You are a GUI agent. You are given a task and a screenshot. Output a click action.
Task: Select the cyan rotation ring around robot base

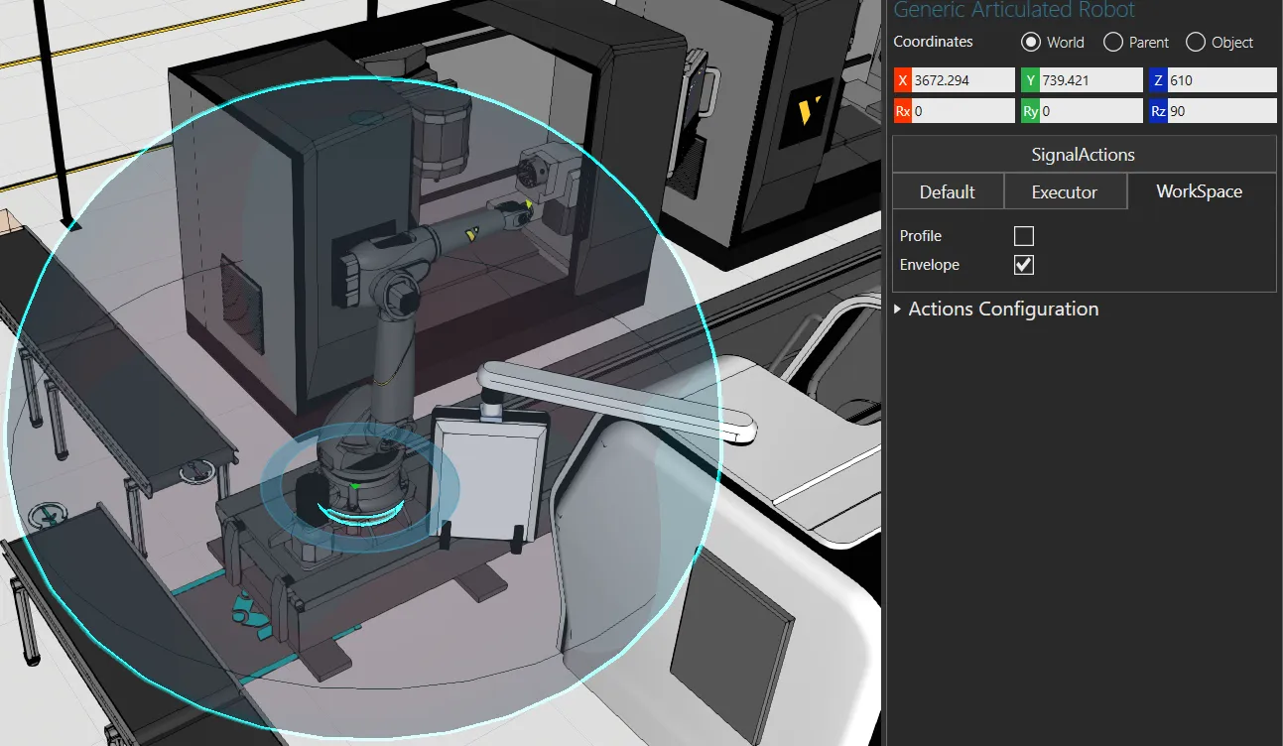[359, 513]
